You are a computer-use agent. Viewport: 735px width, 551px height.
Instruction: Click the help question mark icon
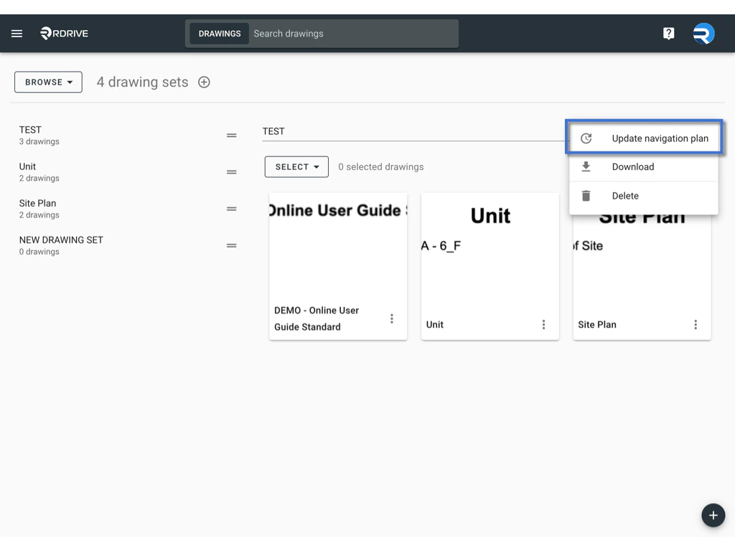pyautogui.click(x=668, y=32)
